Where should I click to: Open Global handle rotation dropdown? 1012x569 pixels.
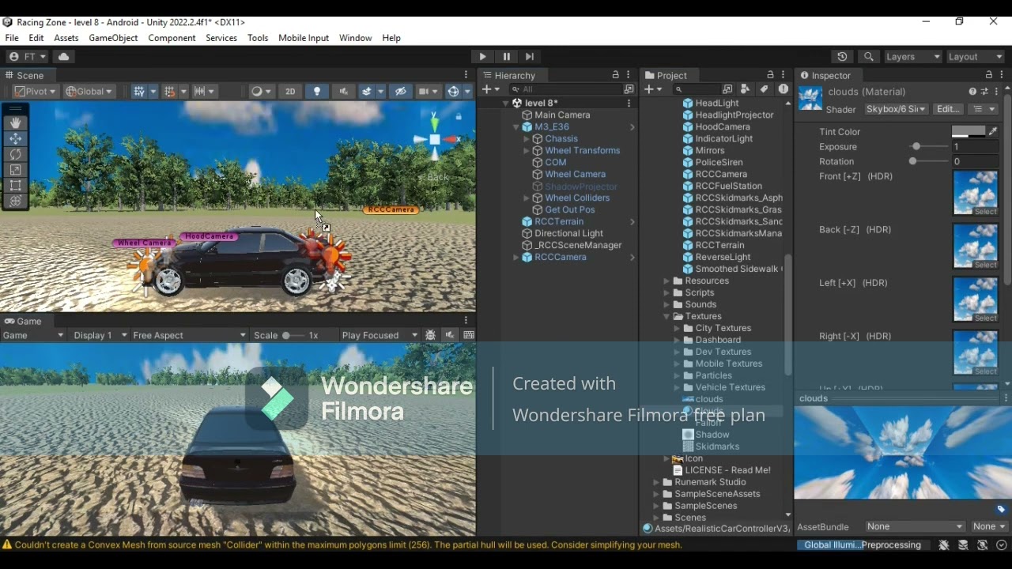tap(89, 92)
